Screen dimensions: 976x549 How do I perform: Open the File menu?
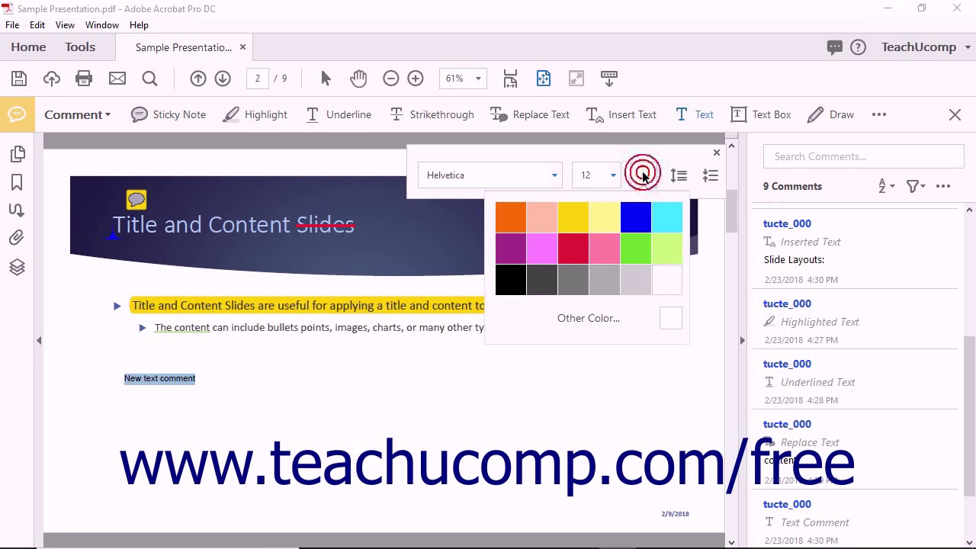12,25
